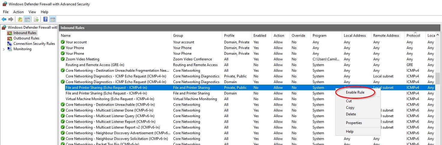The height and width of the screenshot is (145, 442).
Task: Click the Forward arrow toolbar icon
Action: (11, 19)
